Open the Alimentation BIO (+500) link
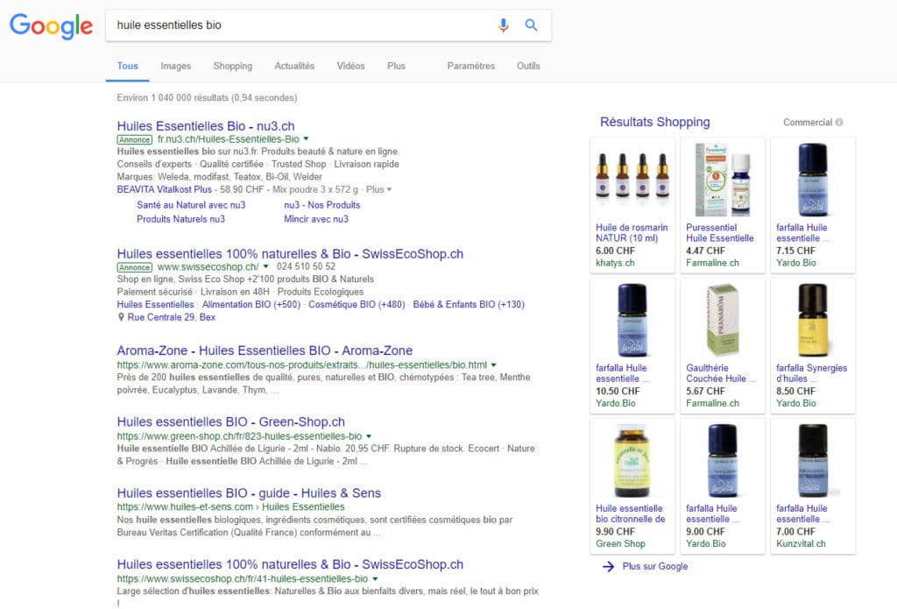The image size is (897, 609). [251, 305]
